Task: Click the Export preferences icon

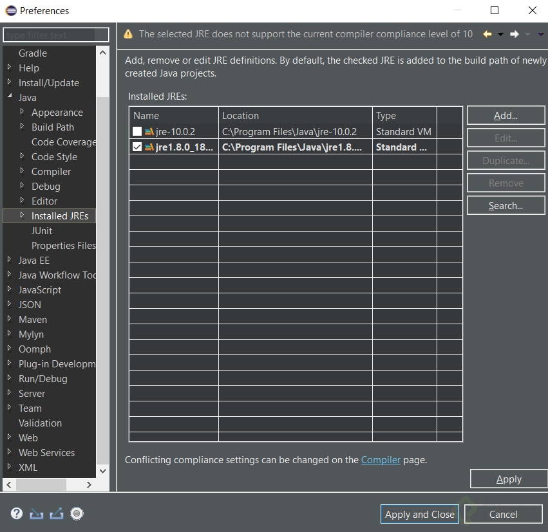Action: 57,513
